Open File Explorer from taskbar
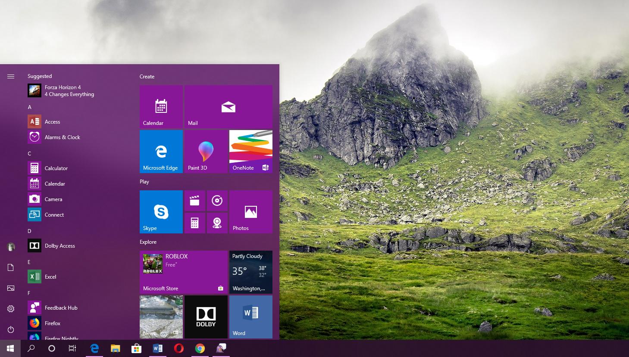Image resolution: width=629 pixels, height=357 pixels. point(115,348)
